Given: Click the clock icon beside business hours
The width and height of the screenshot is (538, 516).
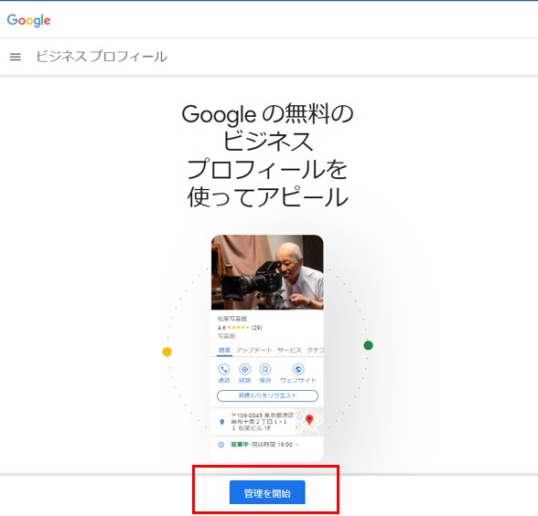Looking at the screenshot, I should (221, 445).
